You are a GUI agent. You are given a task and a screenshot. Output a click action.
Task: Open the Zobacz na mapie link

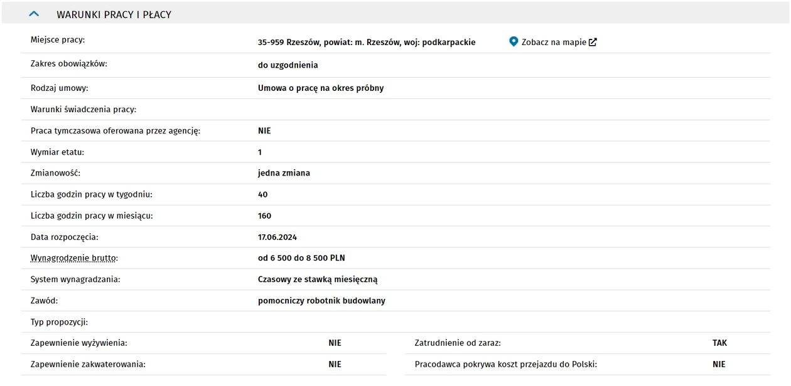pos(554,43)
